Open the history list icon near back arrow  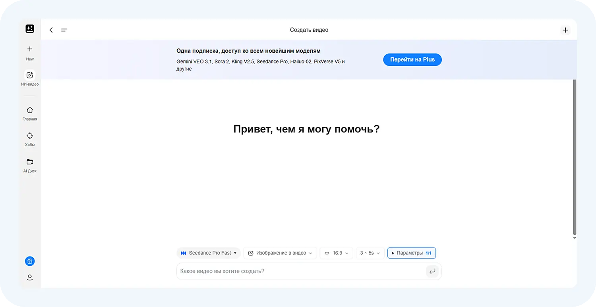point(64,30)
